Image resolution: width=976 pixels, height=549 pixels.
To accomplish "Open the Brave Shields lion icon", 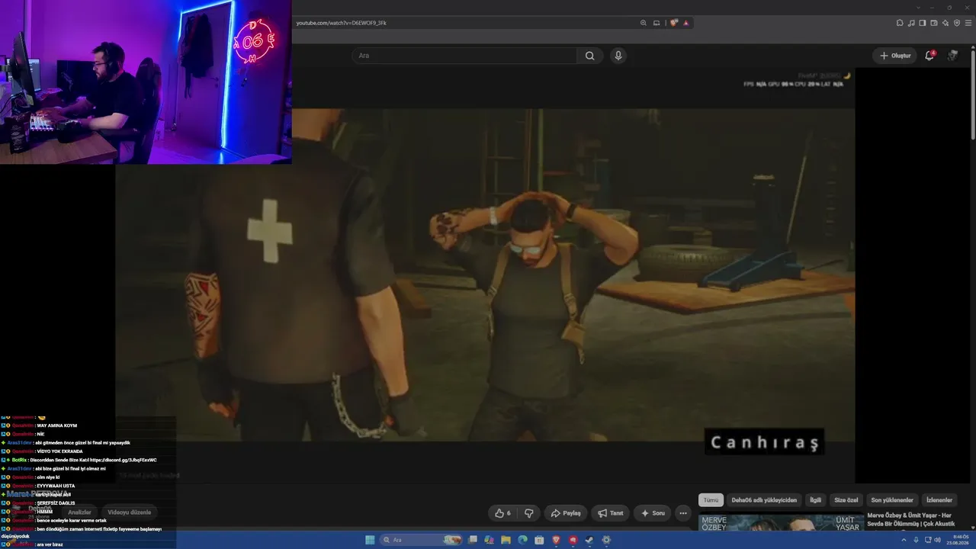I will pyautogui.click(x=674, y=23).
